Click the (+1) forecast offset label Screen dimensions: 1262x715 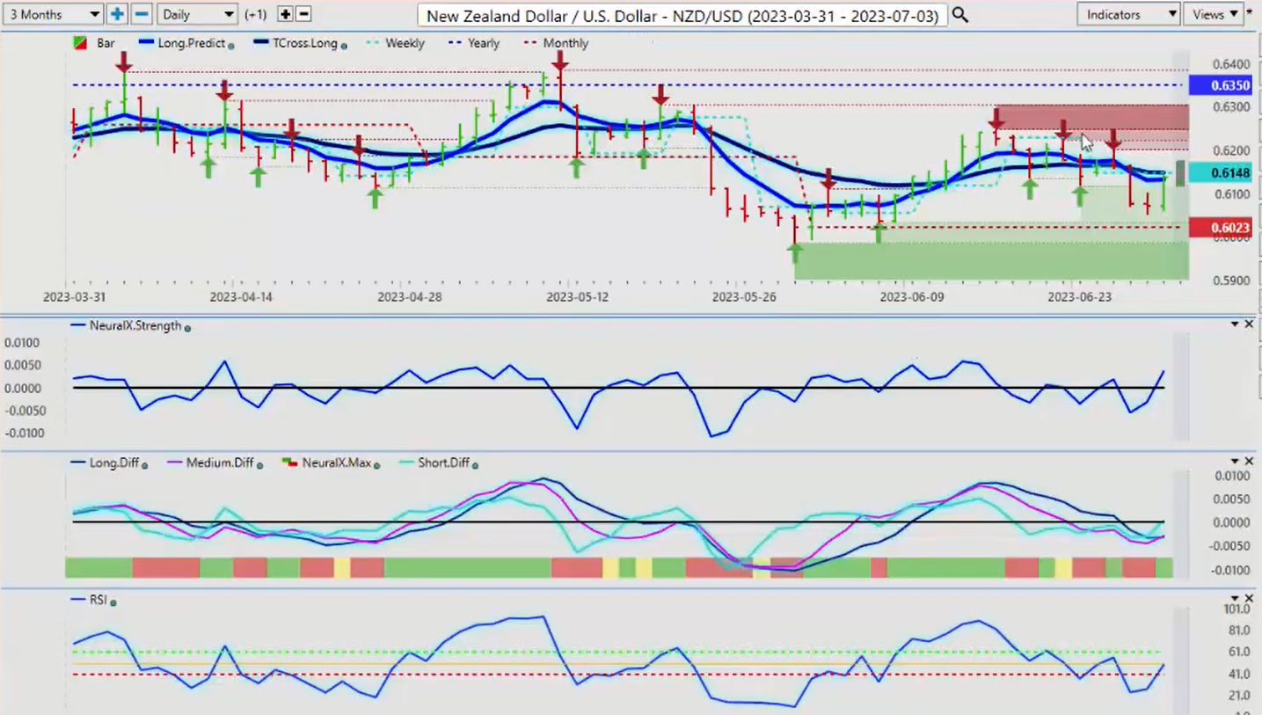tap(256, 15)
